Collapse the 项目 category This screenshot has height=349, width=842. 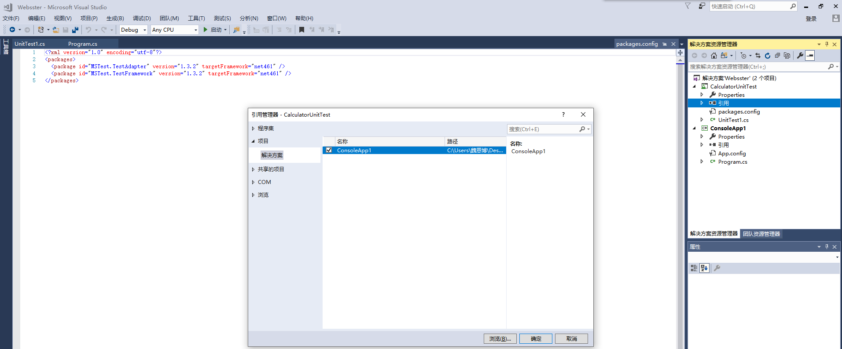(x=253, y=141)
